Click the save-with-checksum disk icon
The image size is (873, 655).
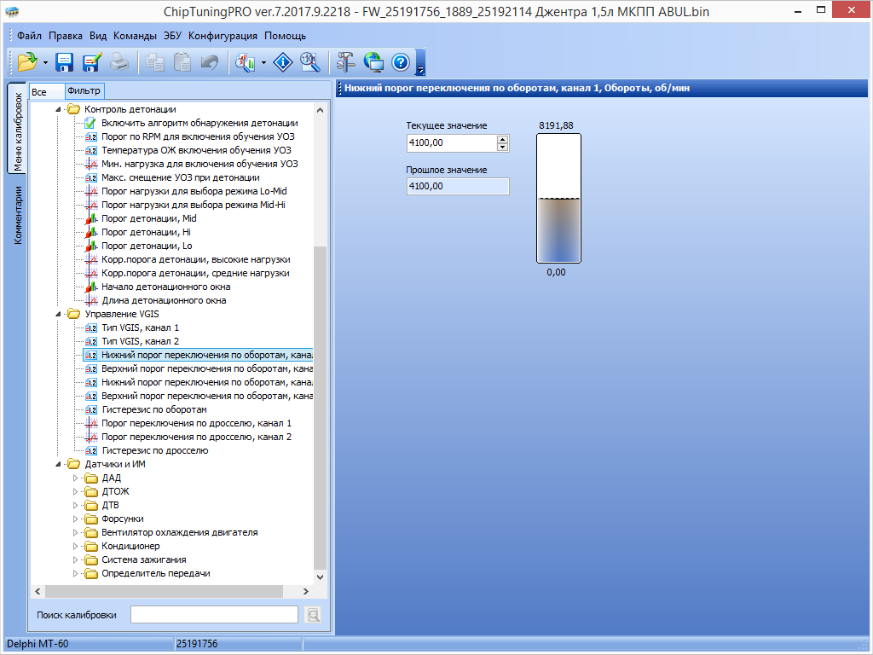[x=92, y=61]
